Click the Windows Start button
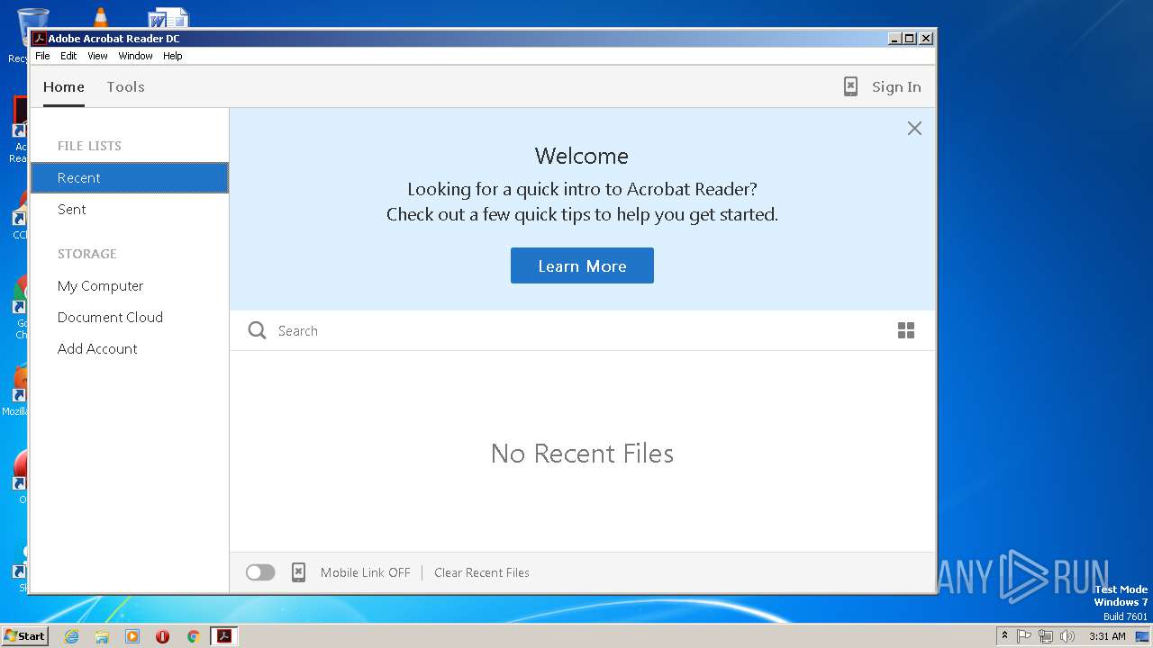Image resolution: width=1153 pixels, height=648 pixels. 25,635
